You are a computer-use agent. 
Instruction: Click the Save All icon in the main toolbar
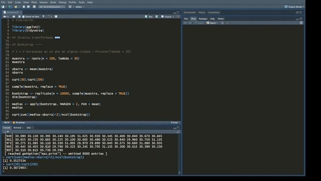click(x=29, y=7)
